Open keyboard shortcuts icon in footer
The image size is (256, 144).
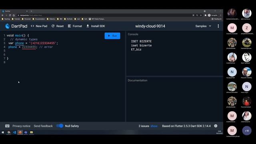(7, 126)
